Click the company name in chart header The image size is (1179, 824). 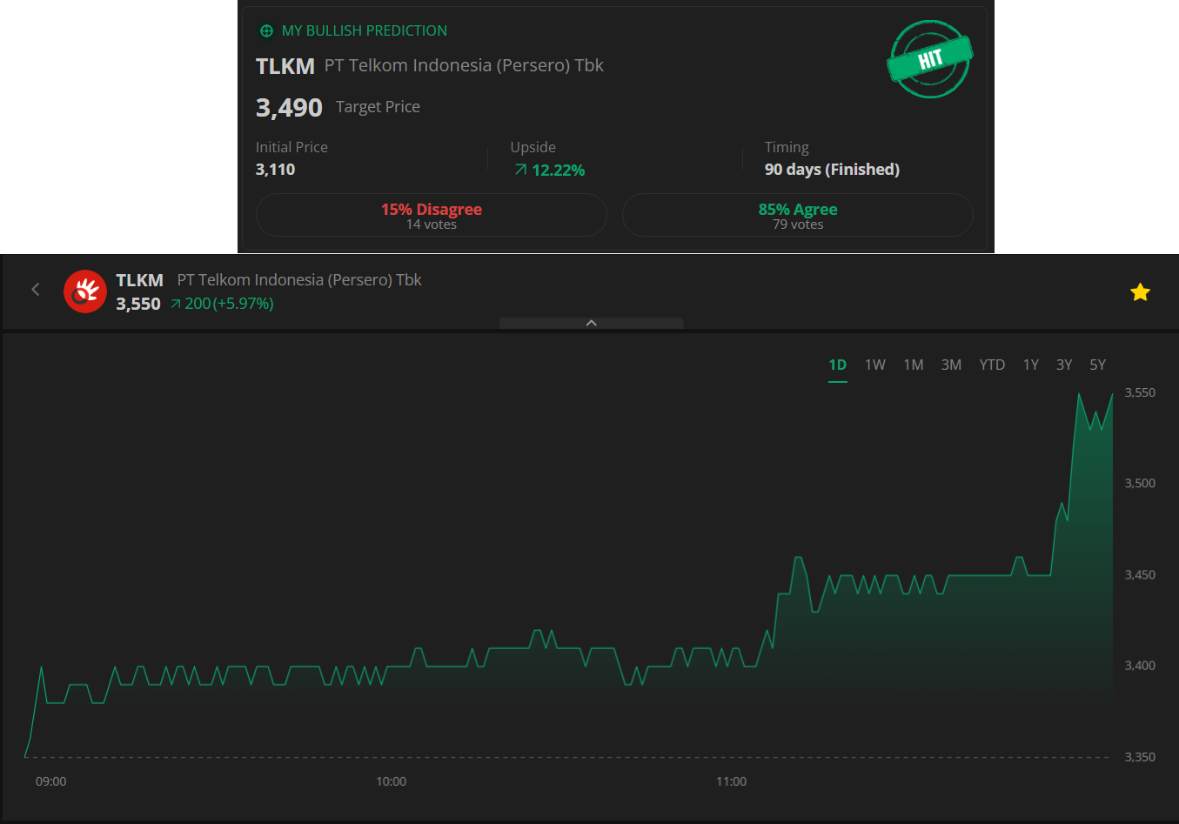299,280
